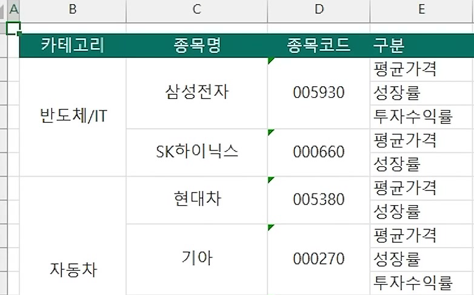The image size is (474, 295).
Task: Click 성장률 in the 현대차 row
Action: pyautogui.click(x=422, y=212)
